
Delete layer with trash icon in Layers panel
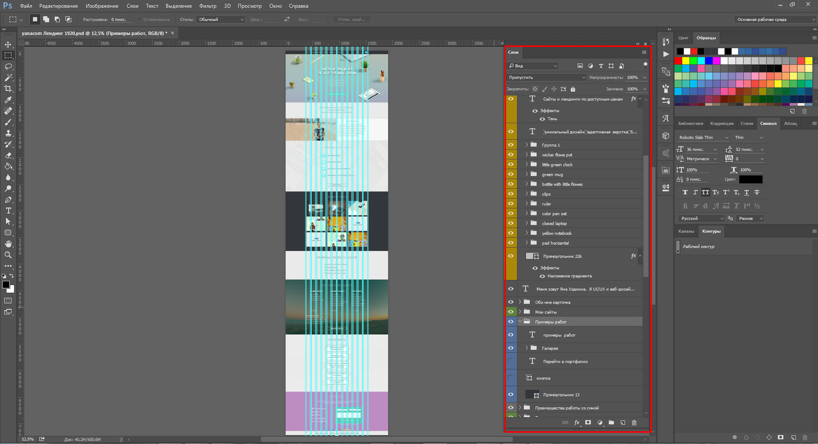click(634, 423)
